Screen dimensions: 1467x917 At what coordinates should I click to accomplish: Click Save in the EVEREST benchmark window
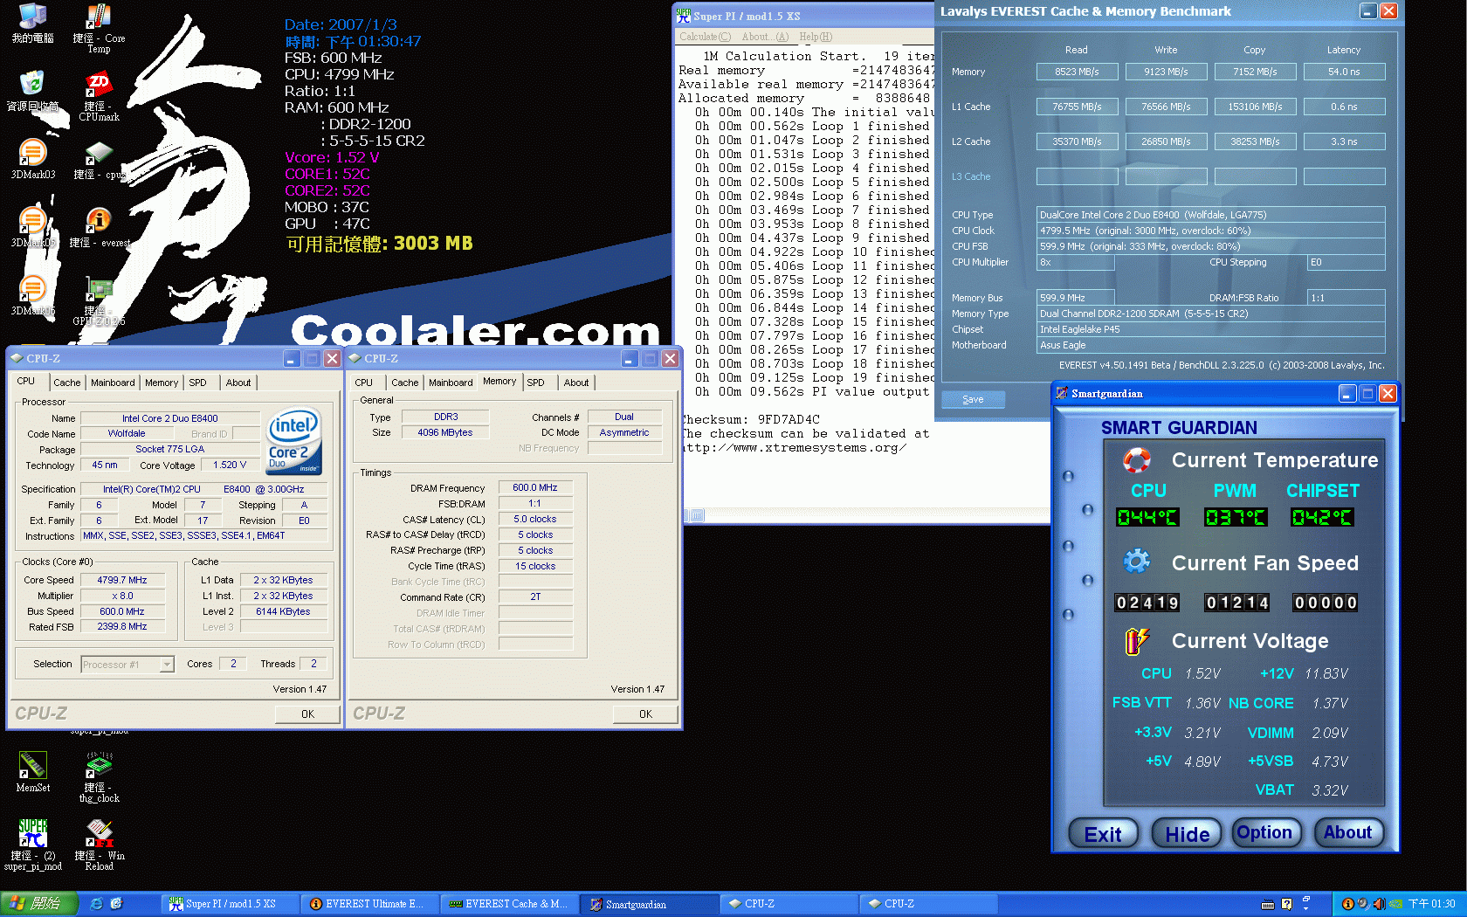[x=973, y=399]
